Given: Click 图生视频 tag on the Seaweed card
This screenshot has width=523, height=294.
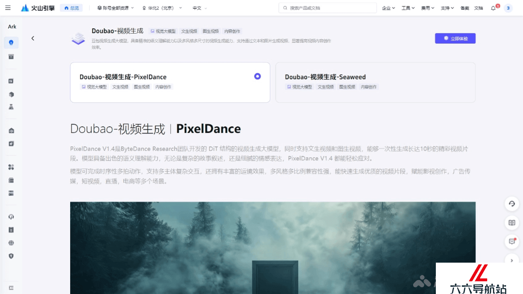Looking at the screenshot, I should 347,87.
